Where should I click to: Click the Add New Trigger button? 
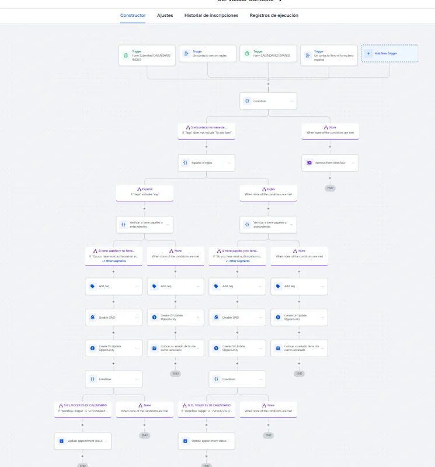(x=389, y=53)
